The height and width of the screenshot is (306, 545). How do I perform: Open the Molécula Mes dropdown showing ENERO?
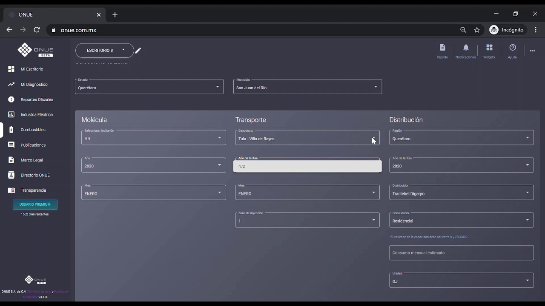coord(154,193)
